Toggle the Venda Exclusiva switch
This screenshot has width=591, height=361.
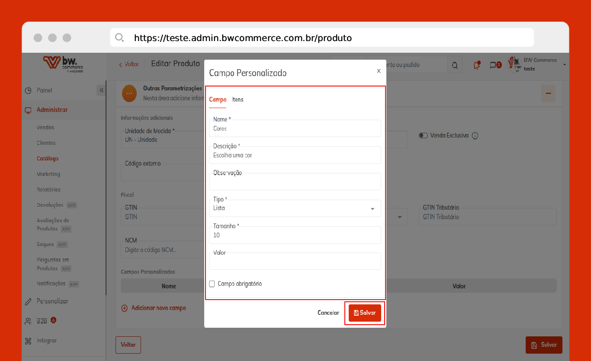click(x=423, y=136)
